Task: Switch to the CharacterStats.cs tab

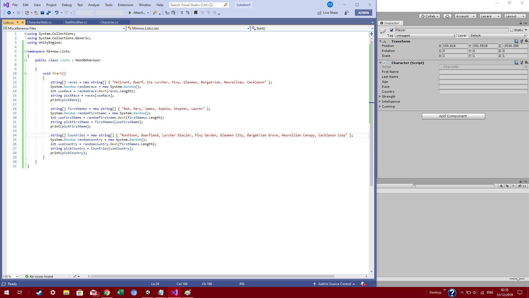Action: [x=39, y=22]
